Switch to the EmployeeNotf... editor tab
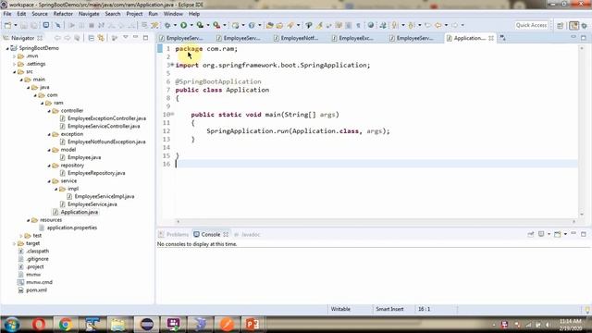Viewport: 592px width, 333px height. [296, 38]
